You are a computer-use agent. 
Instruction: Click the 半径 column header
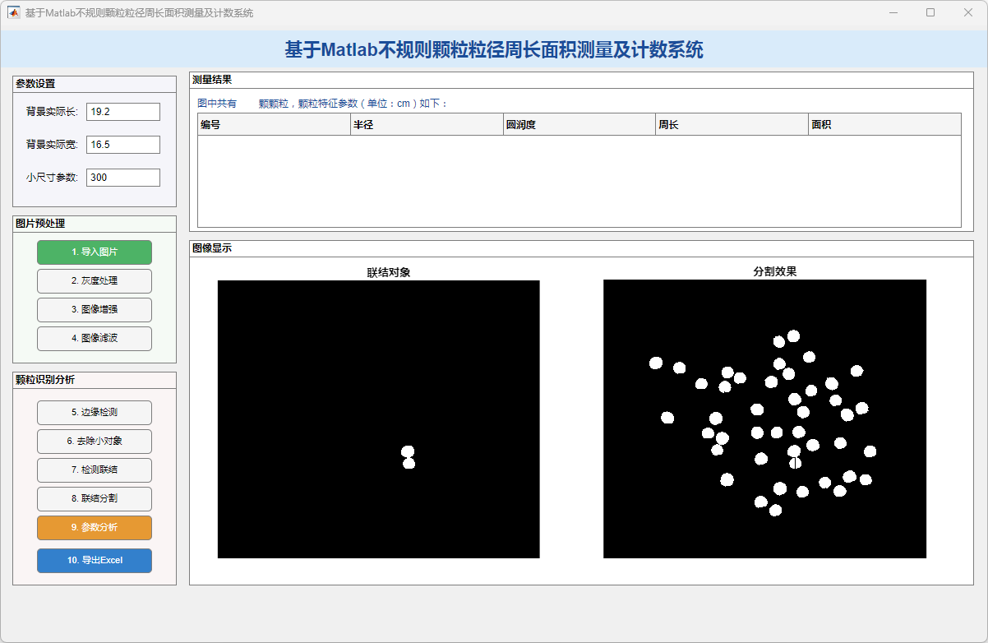tap(427, 125)
